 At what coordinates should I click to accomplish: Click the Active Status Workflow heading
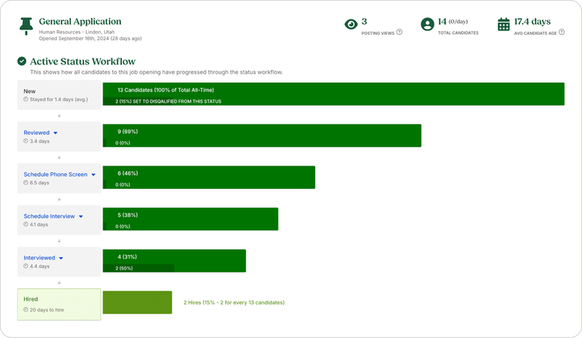pyautogui.click(x=83, y=61)
